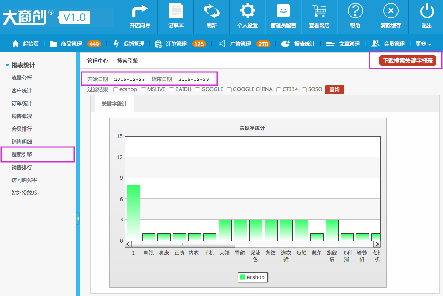Click the 查看网店 shopping cart icon

319,11
